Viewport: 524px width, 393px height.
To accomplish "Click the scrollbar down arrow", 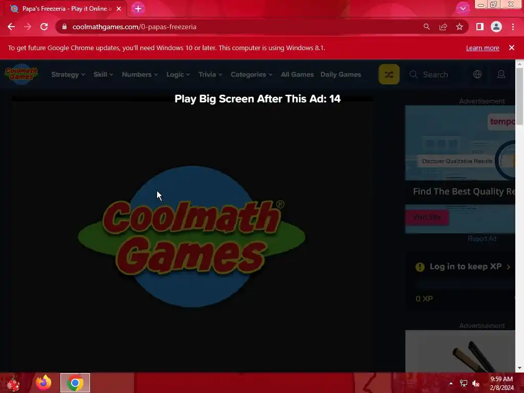I will coord(519,368).
